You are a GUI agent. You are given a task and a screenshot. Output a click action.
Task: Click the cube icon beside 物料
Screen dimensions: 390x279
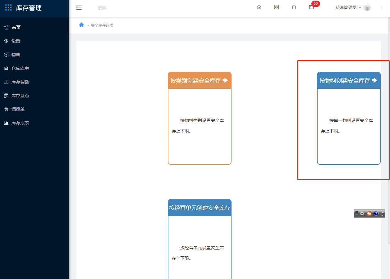[x=6, y=55]
